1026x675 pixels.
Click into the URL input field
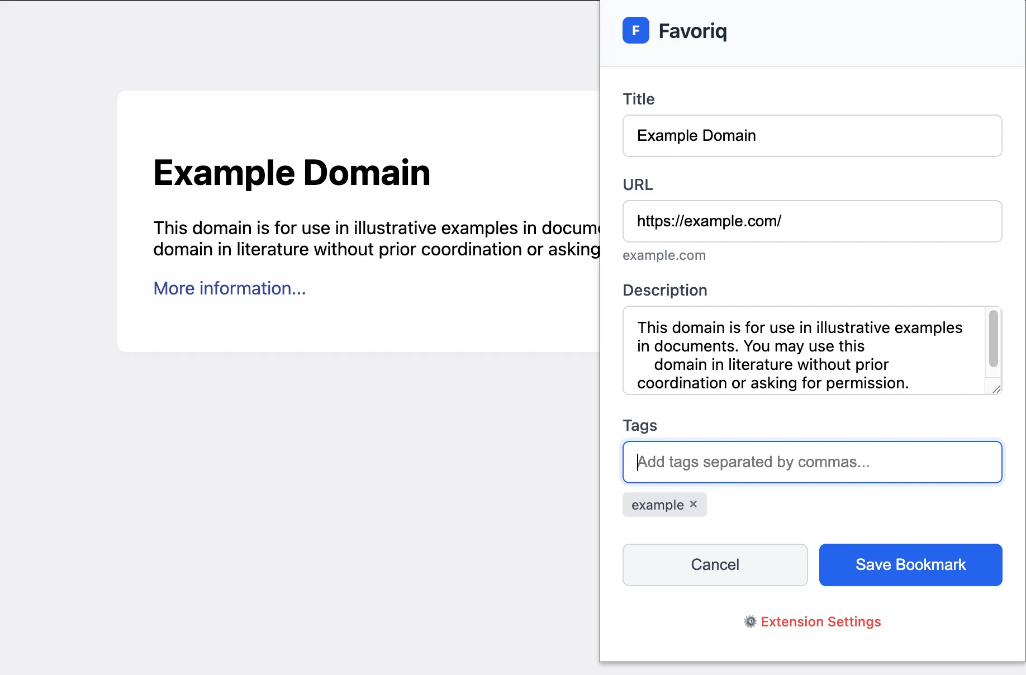coord(812,221)
